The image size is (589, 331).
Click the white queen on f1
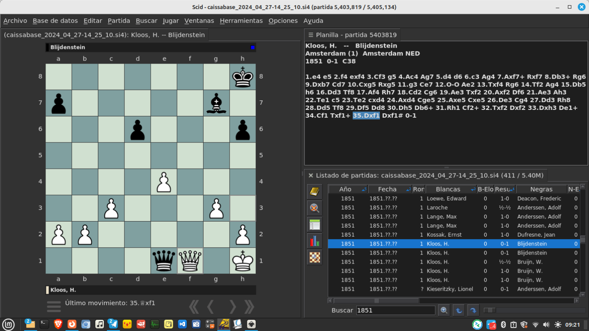pyautogui.click(x=190, y=261)
